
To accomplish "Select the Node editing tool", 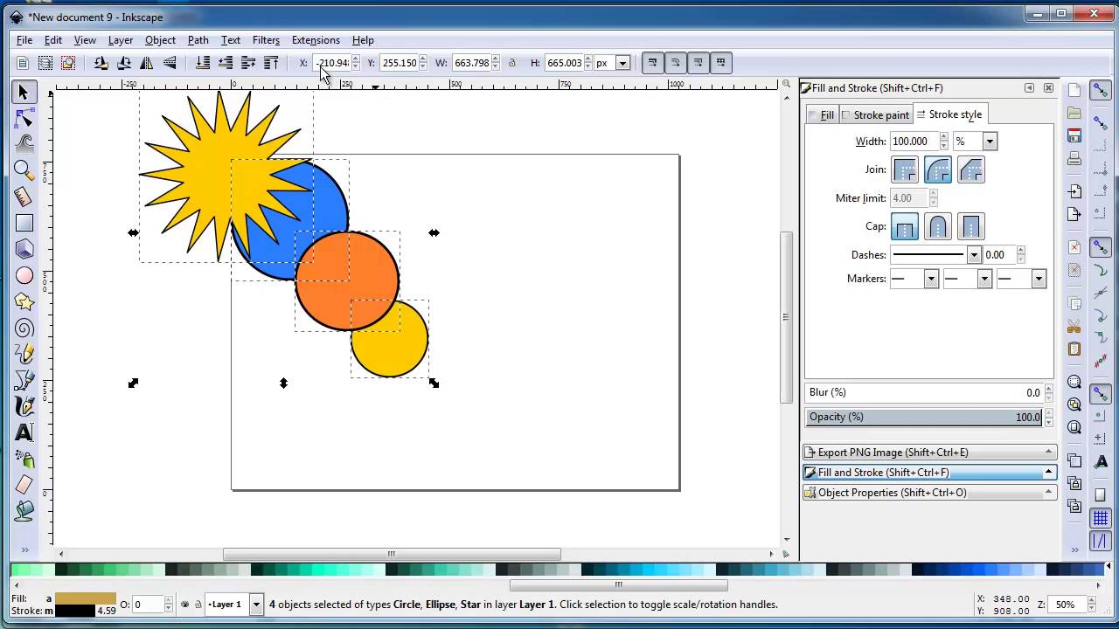I will click(24, 117).
